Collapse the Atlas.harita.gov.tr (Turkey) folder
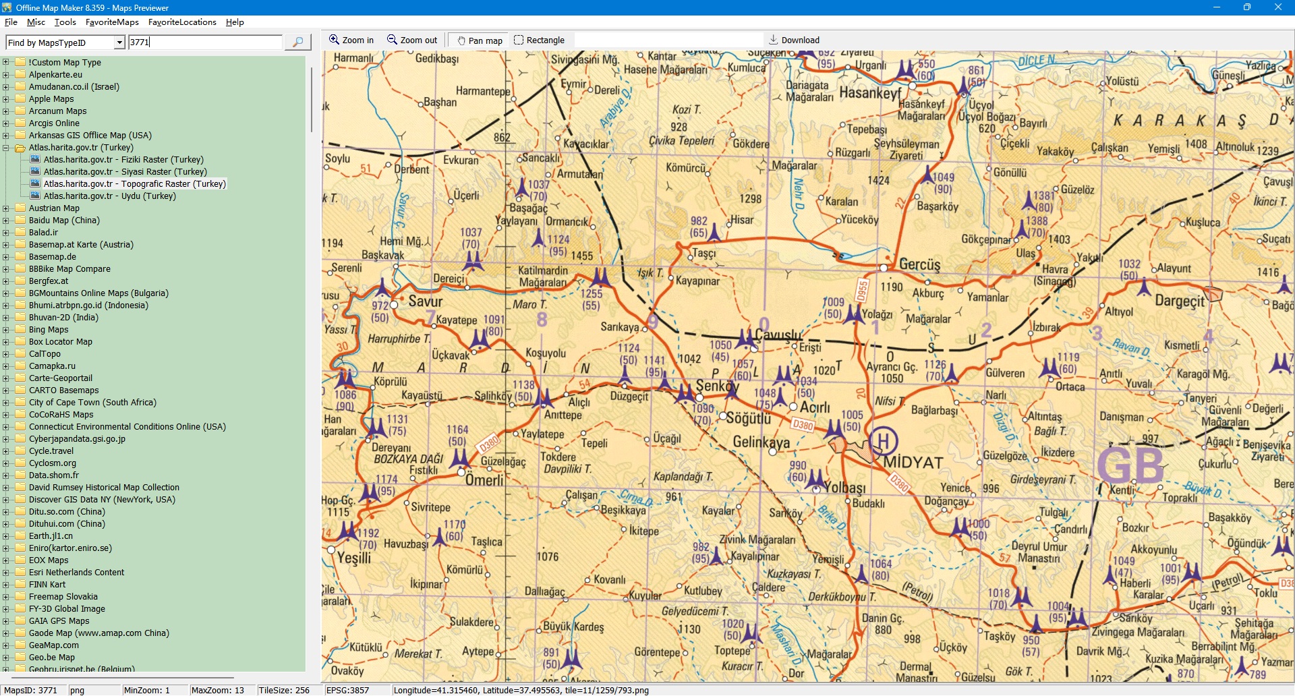1295x696 pixels. pos(6,148)
